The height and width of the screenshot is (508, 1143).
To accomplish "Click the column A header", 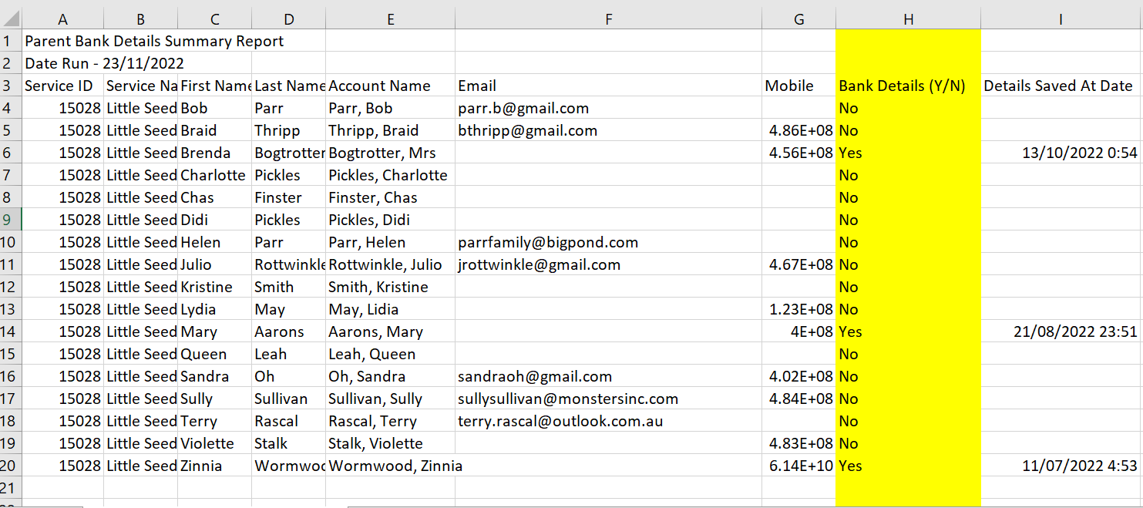I will [62, 19].
